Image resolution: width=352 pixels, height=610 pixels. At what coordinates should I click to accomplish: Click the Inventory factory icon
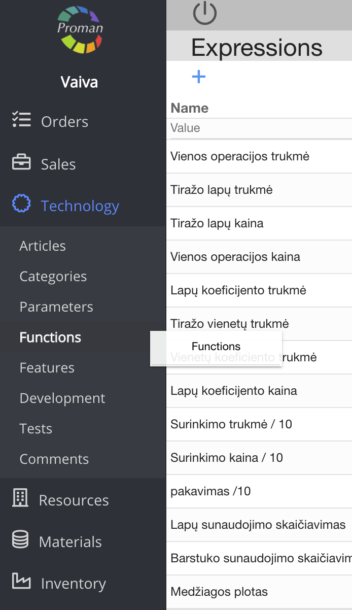coord(21,582)
